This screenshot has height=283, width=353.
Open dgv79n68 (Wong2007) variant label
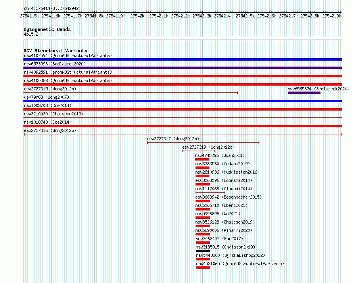point(46,97)
